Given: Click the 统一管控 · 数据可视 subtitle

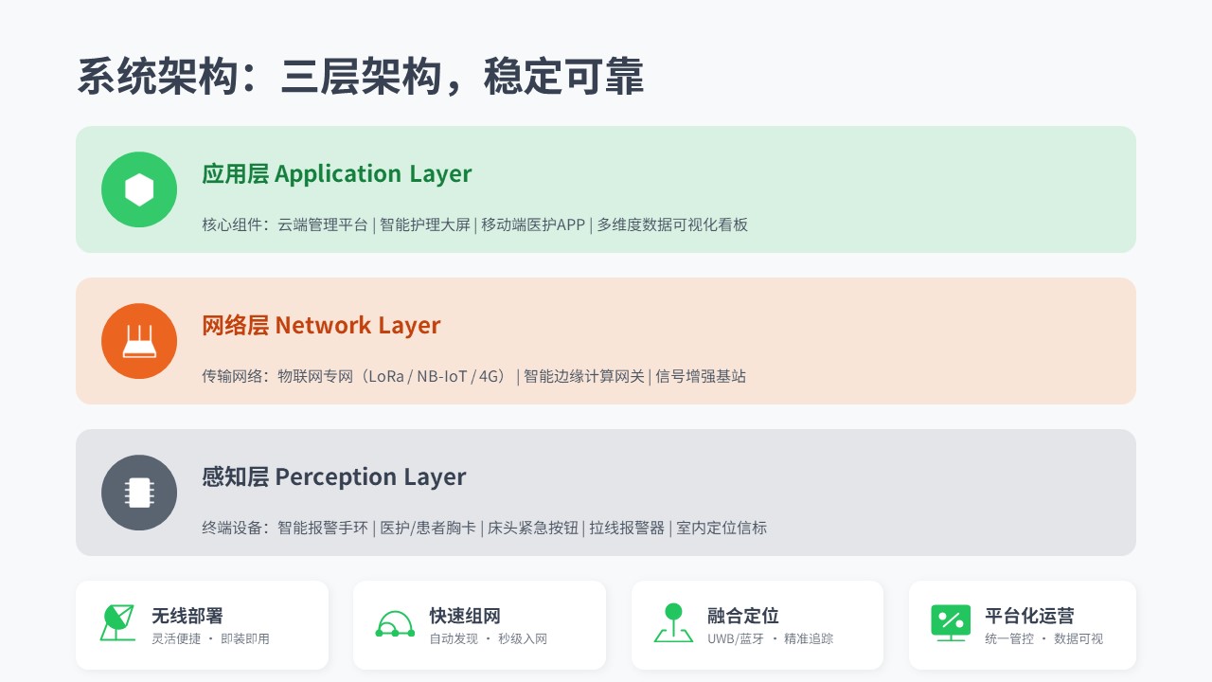Looking at the screenshot, I should click(1043, 639).
